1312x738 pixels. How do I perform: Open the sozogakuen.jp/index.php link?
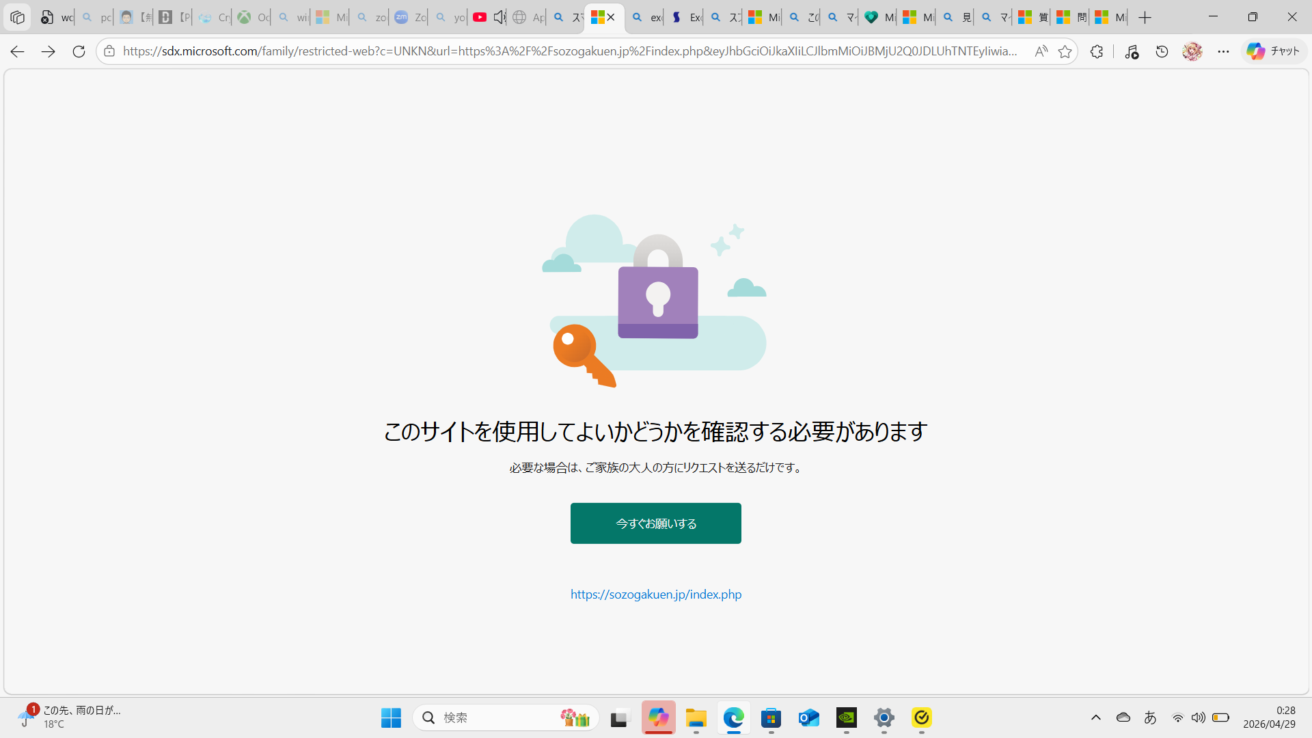click(x=656, y=594)
